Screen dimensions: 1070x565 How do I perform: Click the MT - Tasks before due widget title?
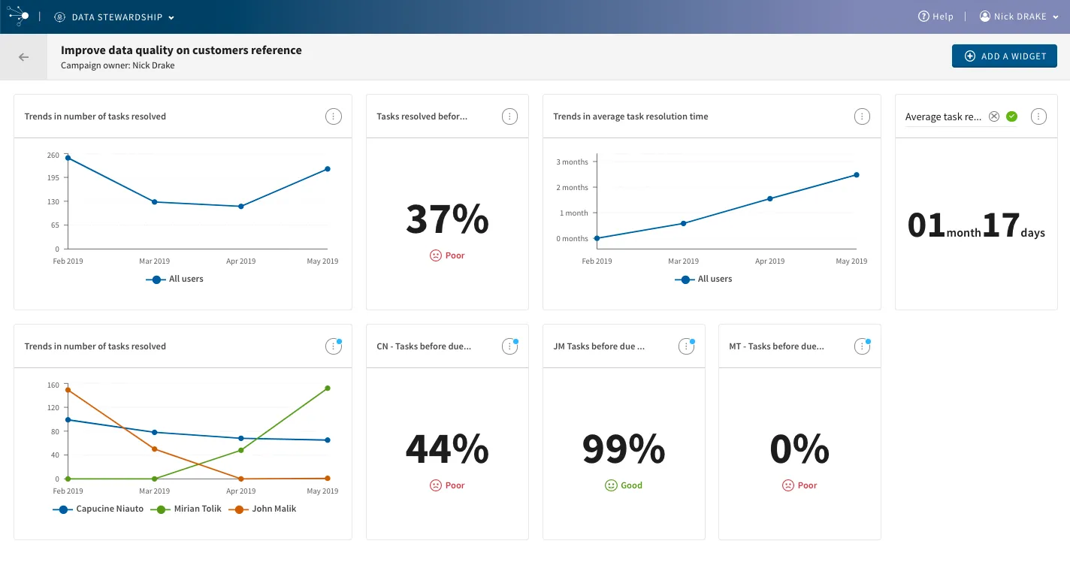click(776, 346)
